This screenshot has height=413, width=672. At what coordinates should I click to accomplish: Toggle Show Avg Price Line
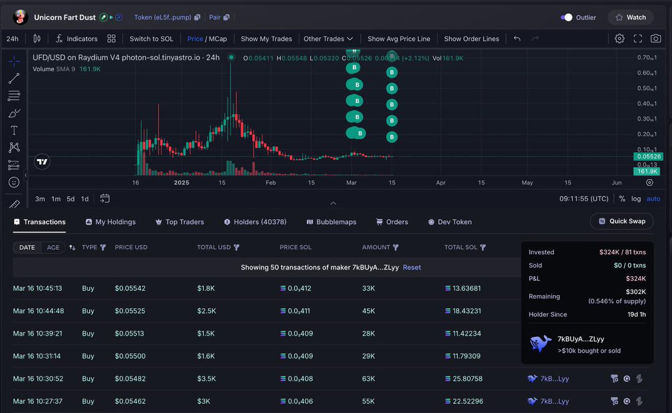click(399, 39)
